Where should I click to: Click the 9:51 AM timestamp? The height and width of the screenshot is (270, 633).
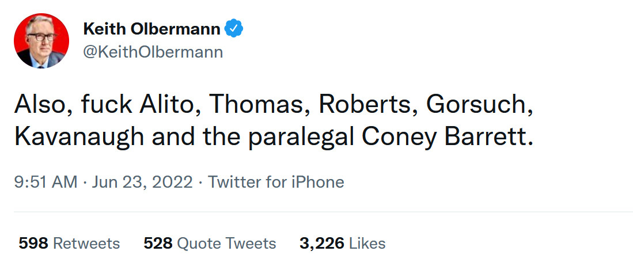(45, 182)
